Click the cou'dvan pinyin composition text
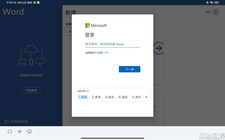Viewport: 225px width, 140px height. pos(83,91)
